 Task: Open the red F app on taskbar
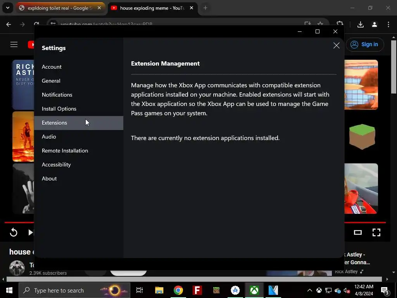point(197,290)
